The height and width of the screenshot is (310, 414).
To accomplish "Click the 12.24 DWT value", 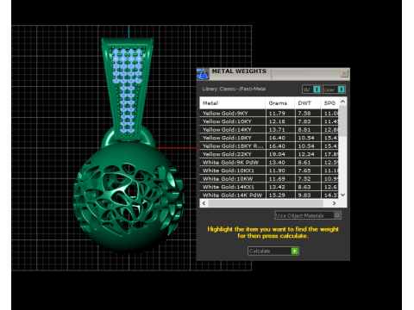I will coord(306,154).
